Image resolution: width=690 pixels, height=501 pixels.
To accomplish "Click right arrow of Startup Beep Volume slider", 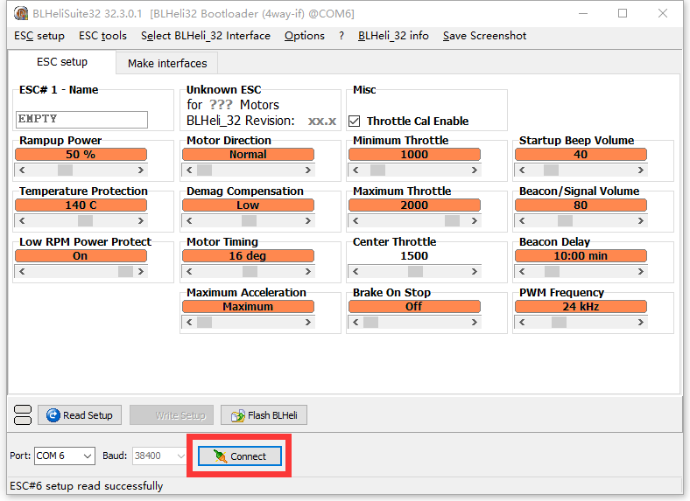I will point(641,170).
